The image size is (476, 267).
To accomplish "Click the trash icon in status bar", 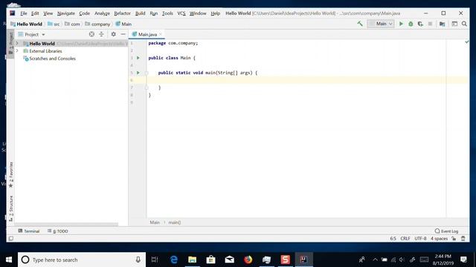I will tap(463, 239).
